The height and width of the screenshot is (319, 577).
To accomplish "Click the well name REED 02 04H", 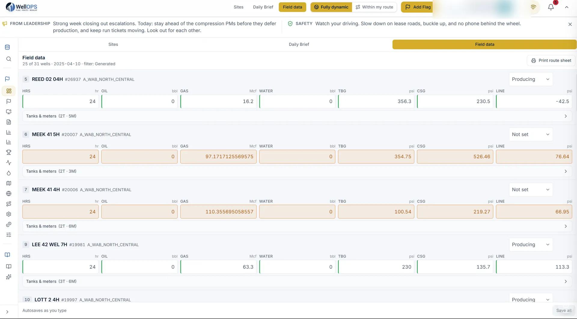I will point(47,79).
